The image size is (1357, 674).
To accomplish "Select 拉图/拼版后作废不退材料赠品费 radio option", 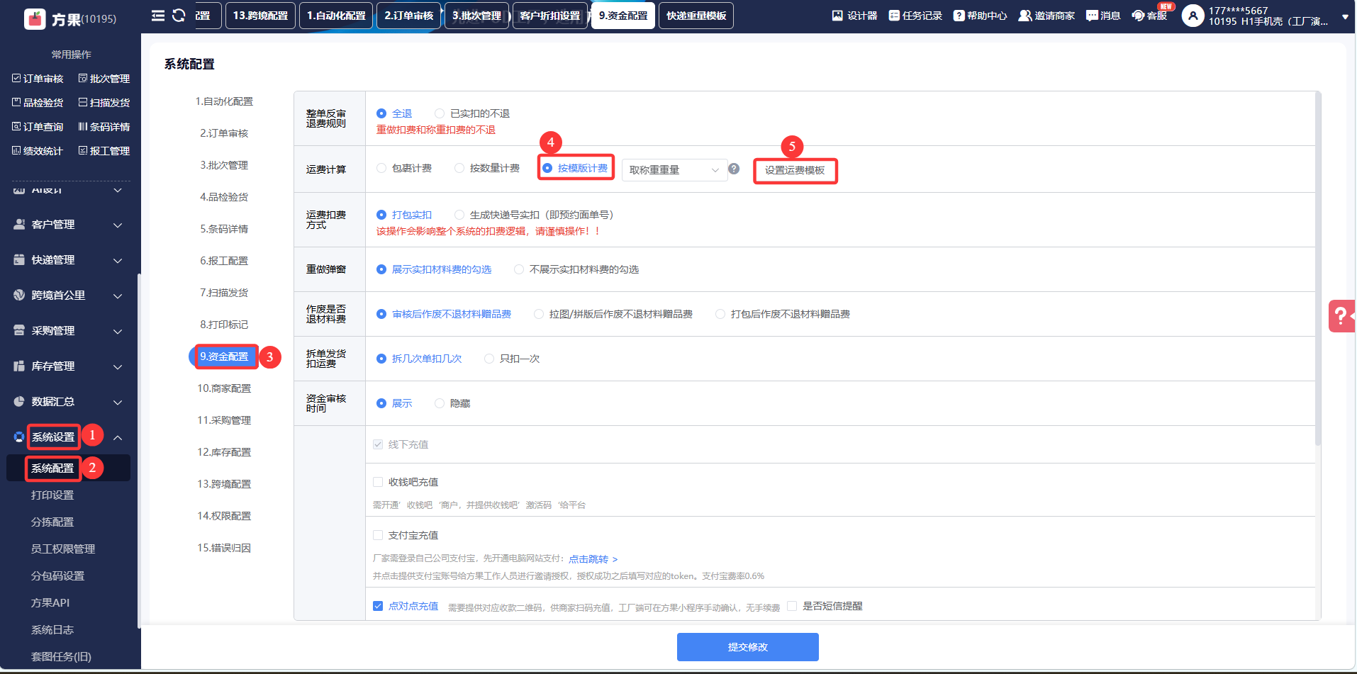I will click(539, 314).
